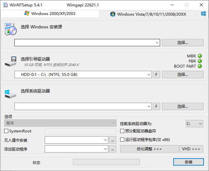Screen dimensions: 209x171
Task: Click the Windows install source CD icon
Action: pyautogui.click(x=11, y=29)
